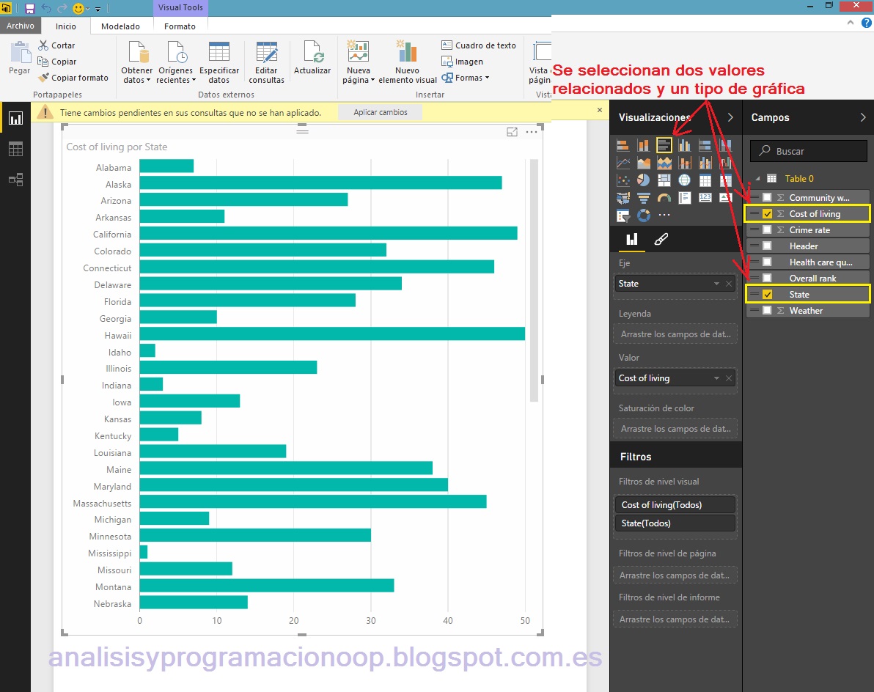
Task: Select the donut chart visualization icon
Action: point(644,215)
